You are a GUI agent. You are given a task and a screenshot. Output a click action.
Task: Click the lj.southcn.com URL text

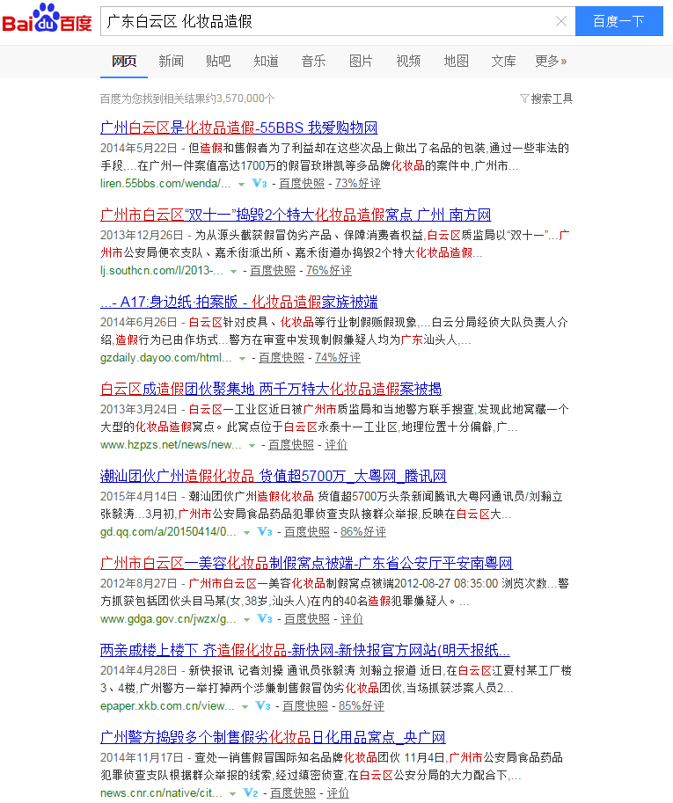pos(162,270)
